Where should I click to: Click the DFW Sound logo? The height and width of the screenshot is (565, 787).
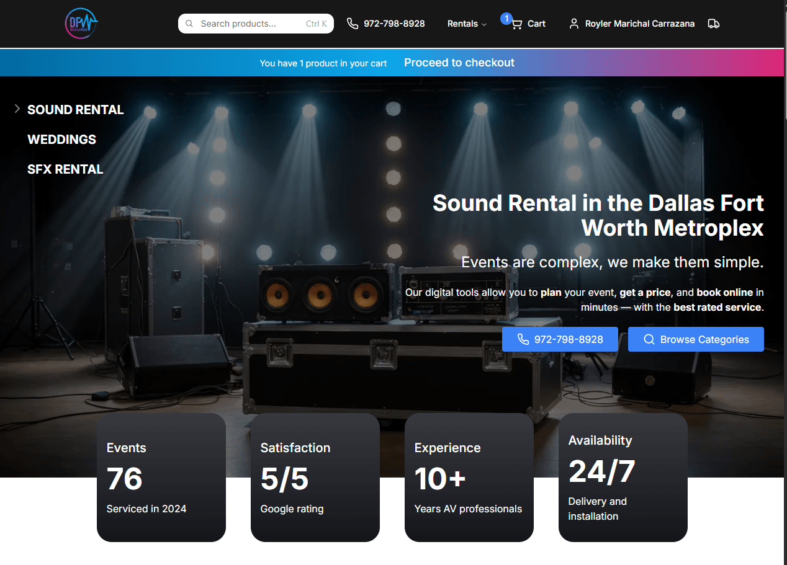click(81, 24)
